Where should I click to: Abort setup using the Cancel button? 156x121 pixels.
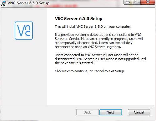click(x=139, y=112)
